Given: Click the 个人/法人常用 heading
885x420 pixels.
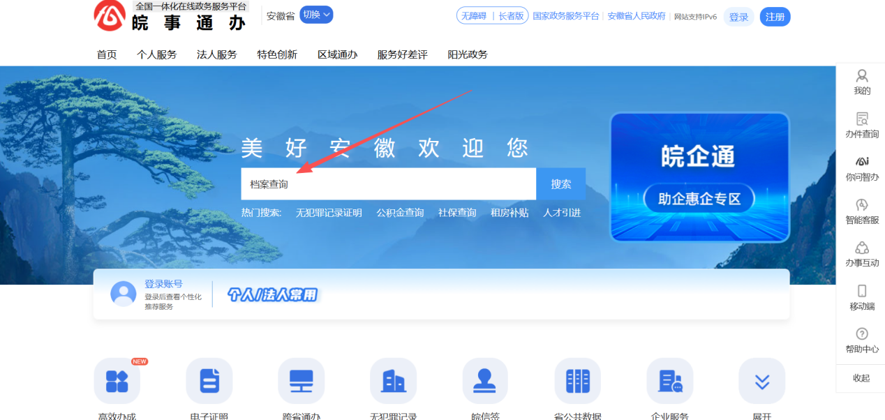Looking at the screenshot, I should [273, 295].
